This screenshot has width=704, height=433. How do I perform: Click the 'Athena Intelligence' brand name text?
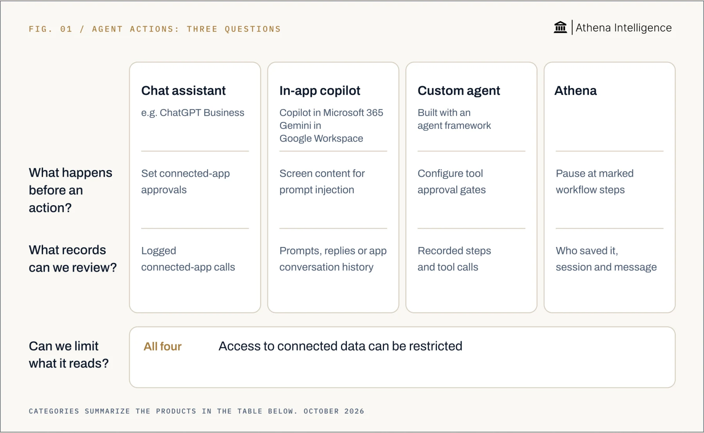[x=623, y=28]
